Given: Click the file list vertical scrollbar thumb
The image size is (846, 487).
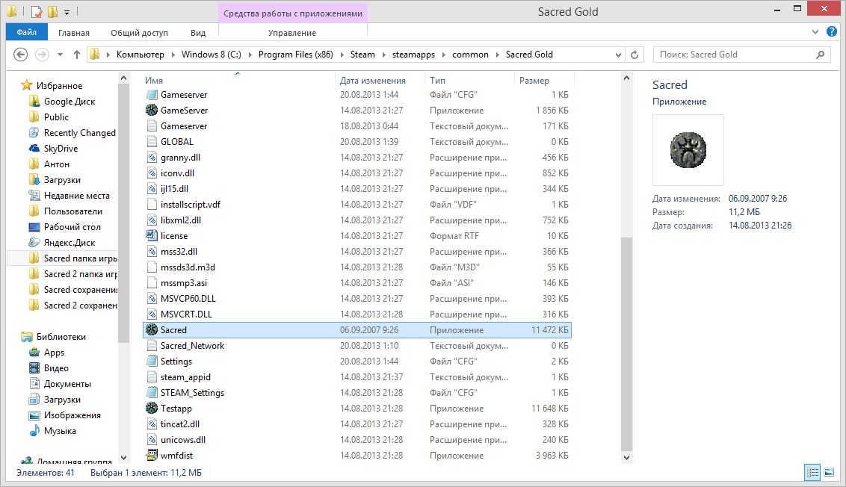Looking at the screenshot, I should pos(626,344).
